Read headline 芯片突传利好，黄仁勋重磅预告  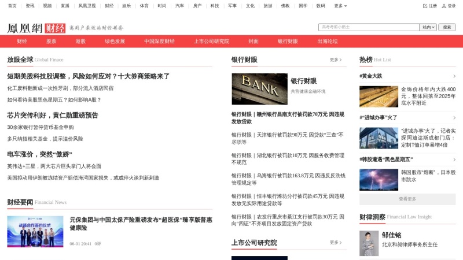click(53, 115)
